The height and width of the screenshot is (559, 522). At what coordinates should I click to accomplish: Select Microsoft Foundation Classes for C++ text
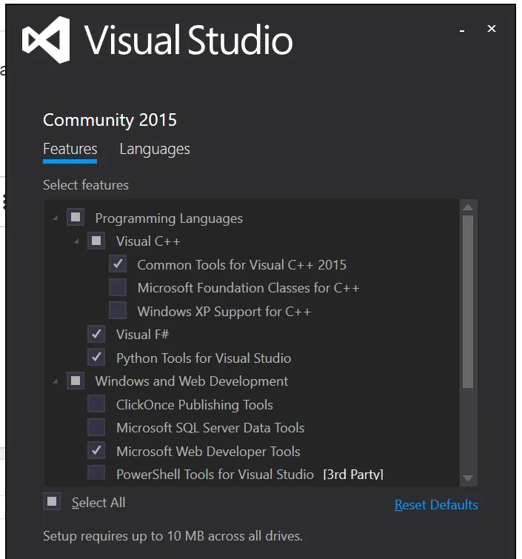pyautogui.click(x=248, y=288)
